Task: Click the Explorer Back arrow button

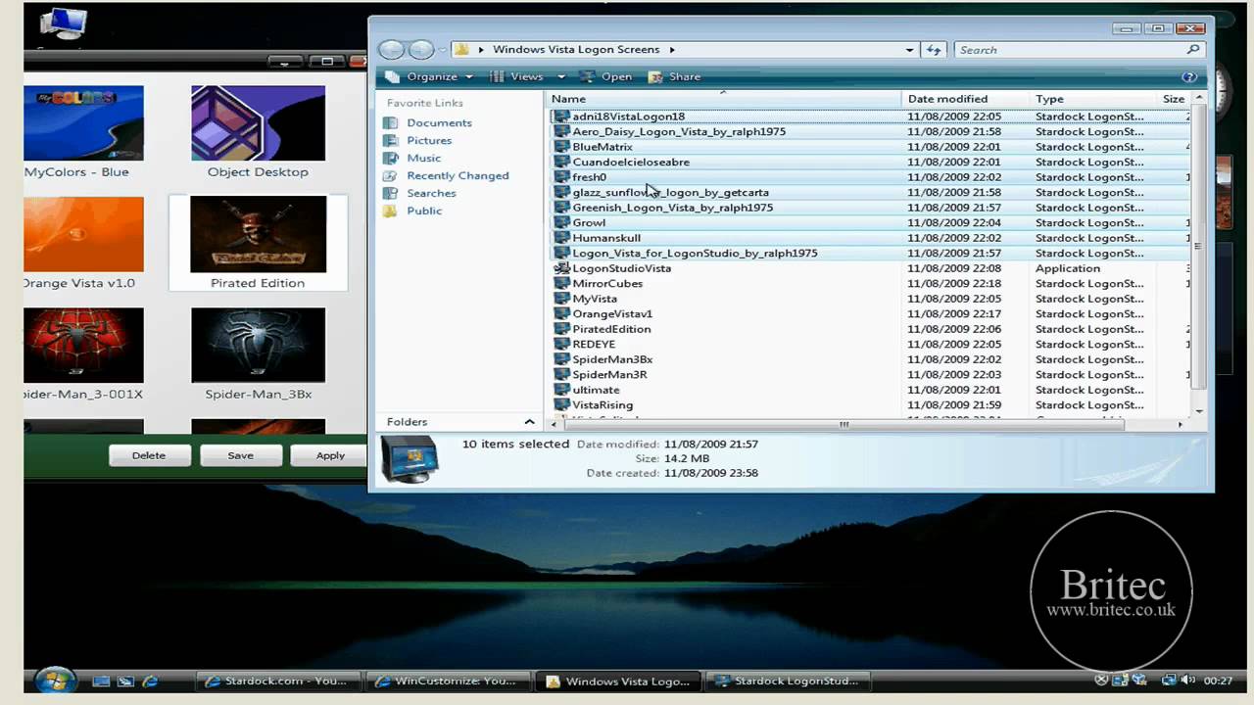Action: click(x=391, y=50)
